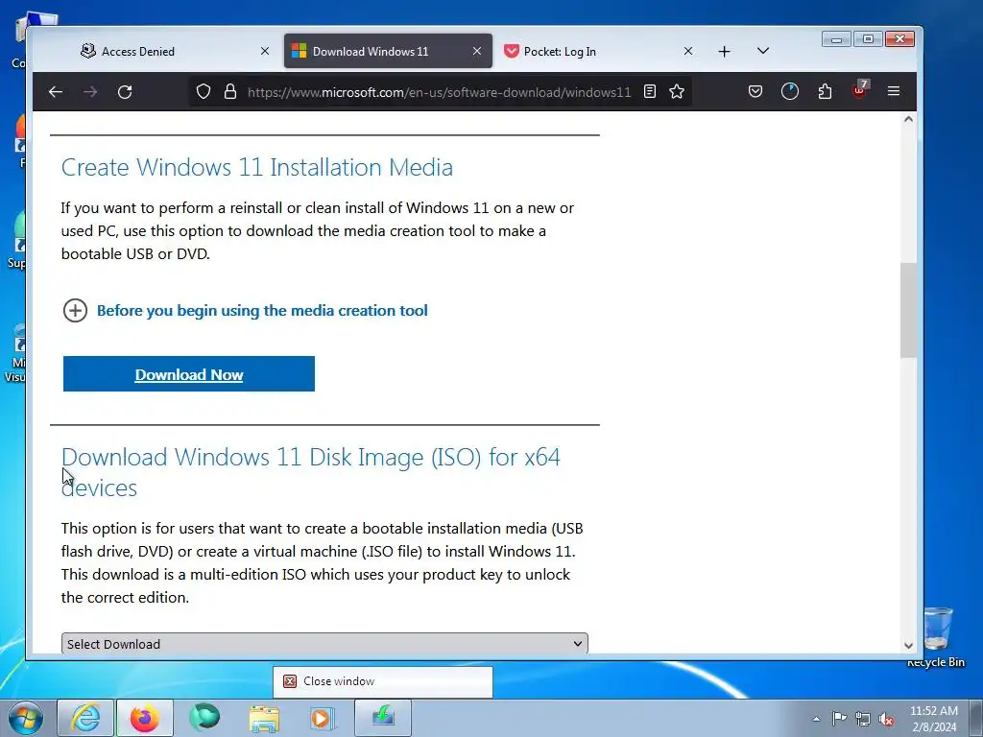This screenshot has width=983, height=737.
Task: Open uBlock Origin extension icon
Action: click(x=859, y=90)
